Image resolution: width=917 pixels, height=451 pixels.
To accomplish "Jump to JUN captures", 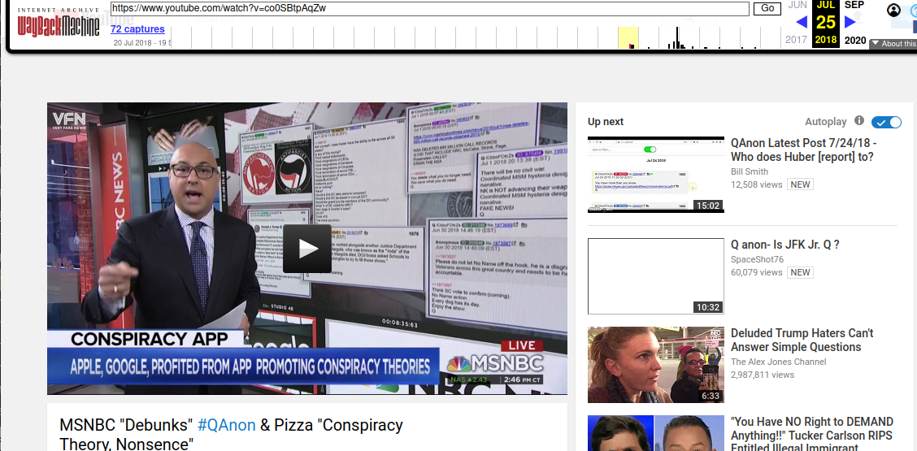I will click(797, 5).
